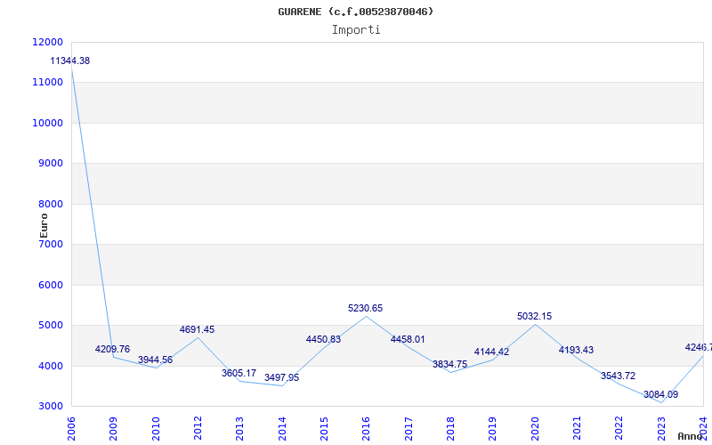Select the 3944.56 value label
This screenshot has height=445, width=712.
click(x=155, y=360)
